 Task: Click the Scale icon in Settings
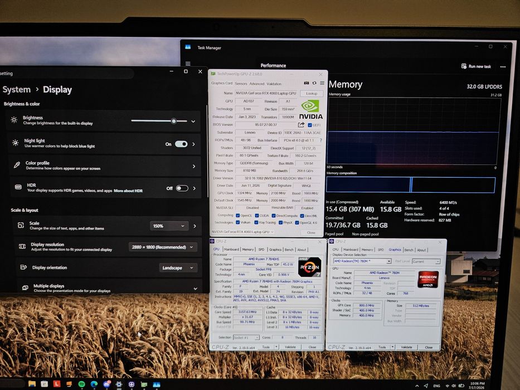coord(21,225)
